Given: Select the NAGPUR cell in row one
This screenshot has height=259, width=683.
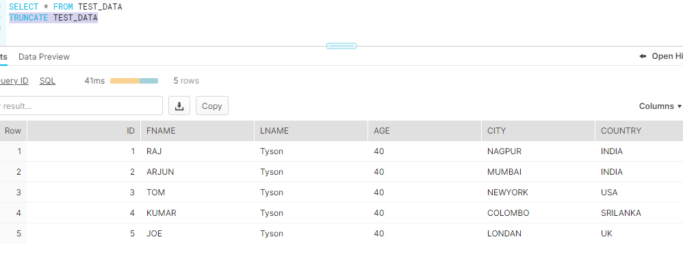Looking at the screenshot, I should coord(539,151).
